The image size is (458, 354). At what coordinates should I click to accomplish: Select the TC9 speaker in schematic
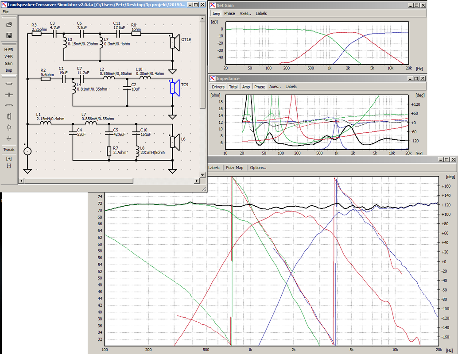pos(175,88)
